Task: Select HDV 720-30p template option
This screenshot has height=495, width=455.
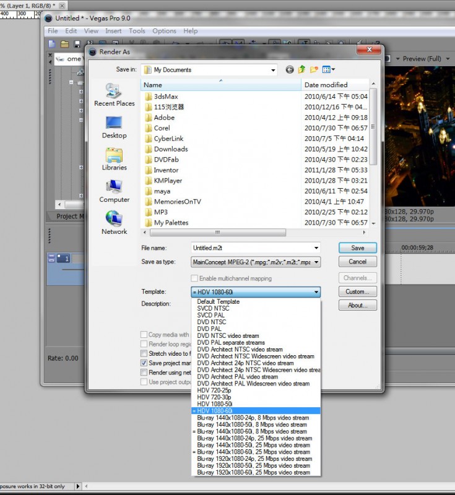Action: pyautogui.click(x=214, y=397)
